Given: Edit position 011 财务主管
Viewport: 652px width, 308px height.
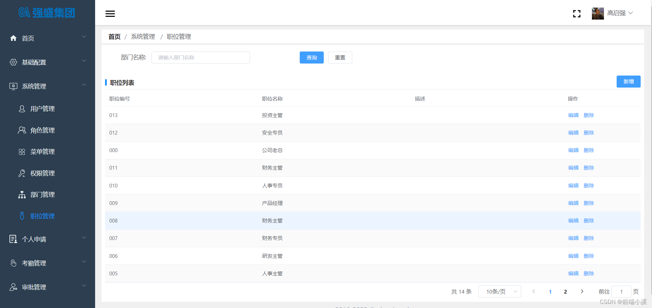Looking at the screenshot, I should coord(573,168).
